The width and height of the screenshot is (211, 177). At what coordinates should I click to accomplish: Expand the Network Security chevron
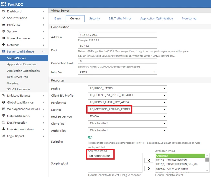pyautogui.click(x=43, y=116)
